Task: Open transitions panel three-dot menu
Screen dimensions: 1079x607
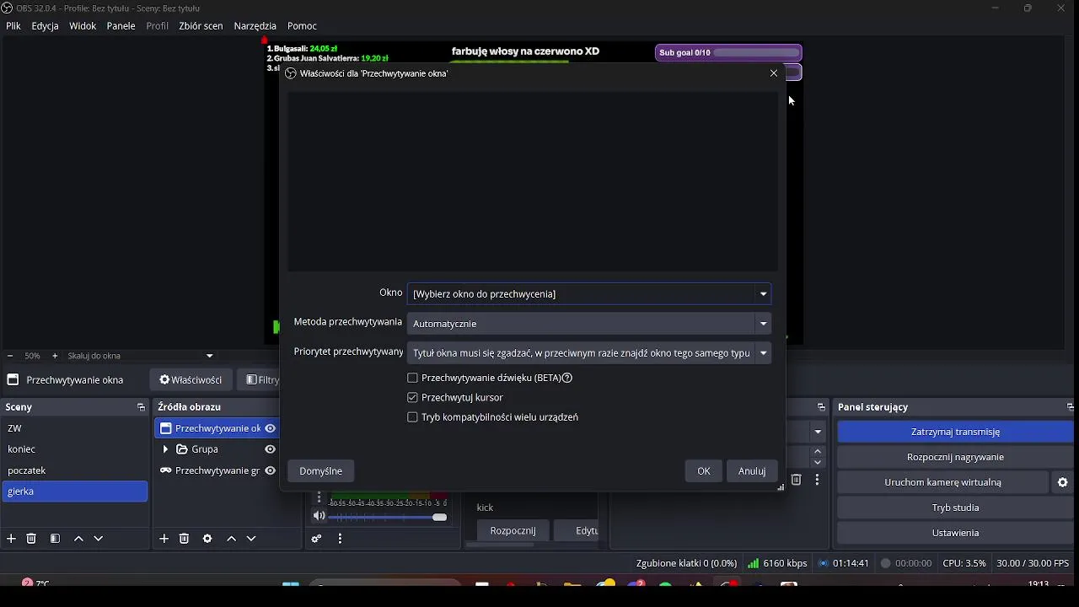Action: [817, 480]
